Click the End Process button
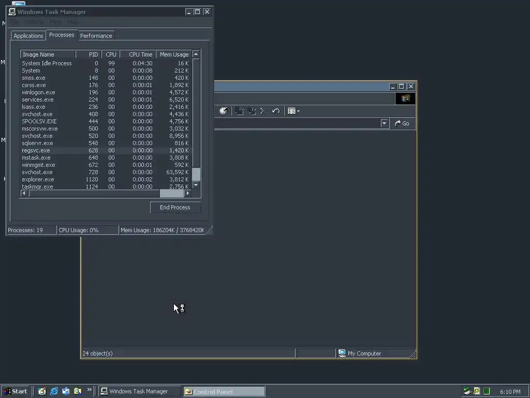530x398 pixels. click(175, 207)
